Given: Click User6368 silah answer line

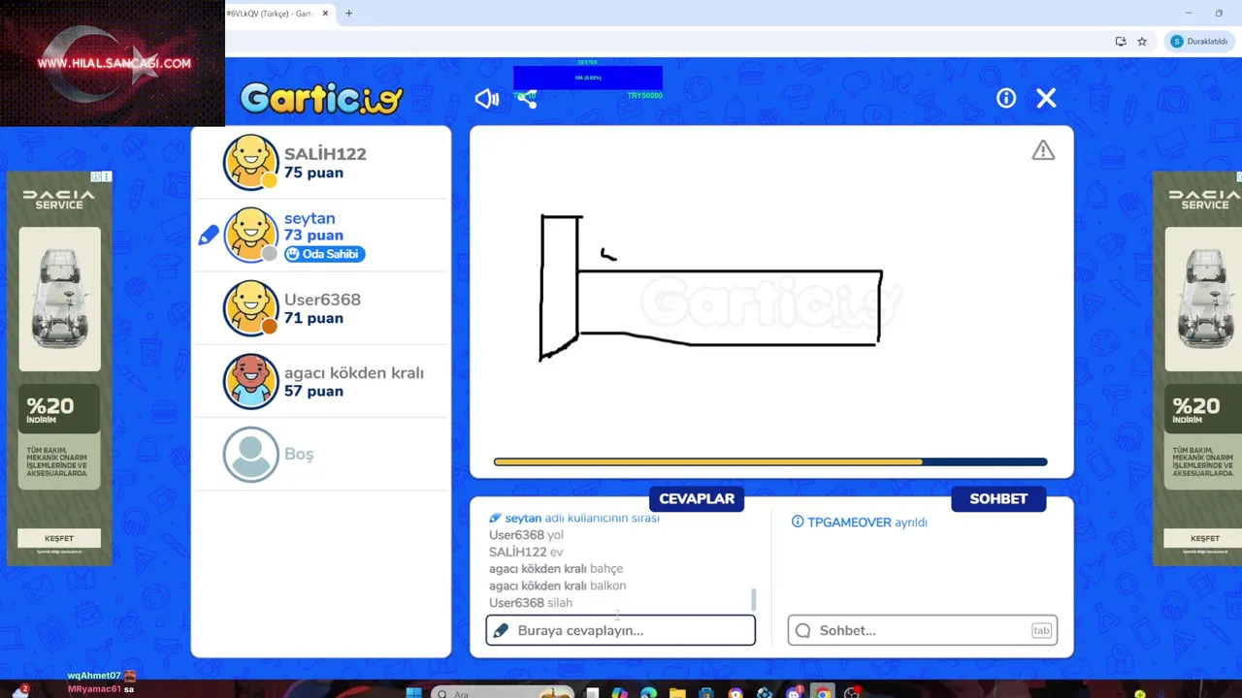Looking at the screenshot, I should click(x=531, y=602).
